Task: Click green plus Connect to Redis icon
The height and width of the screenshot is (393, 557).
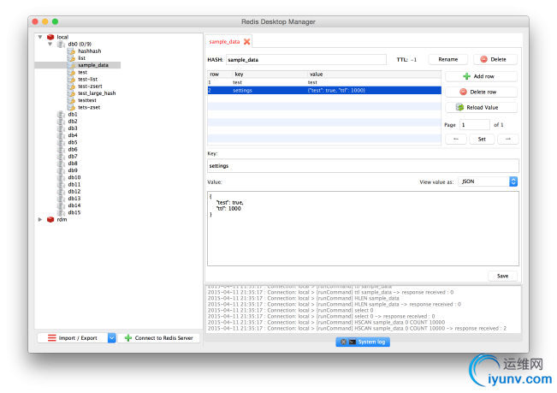Action: point(128,338)
